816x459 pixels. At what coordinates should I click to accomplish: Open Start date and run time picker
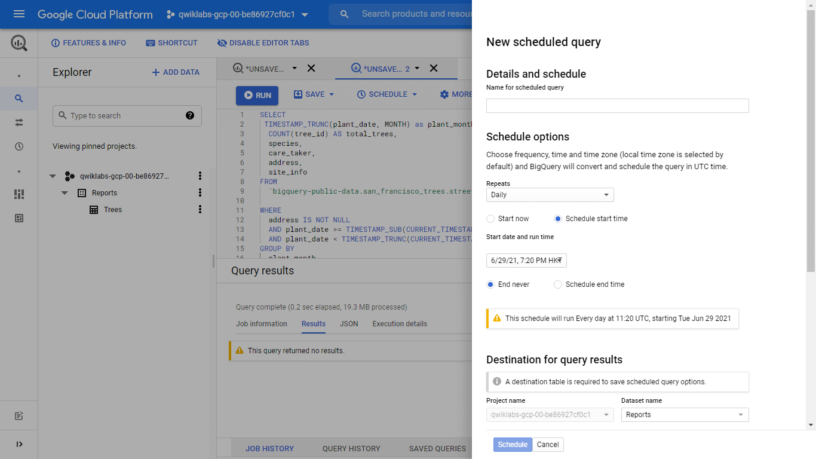(x=526, y=261)
